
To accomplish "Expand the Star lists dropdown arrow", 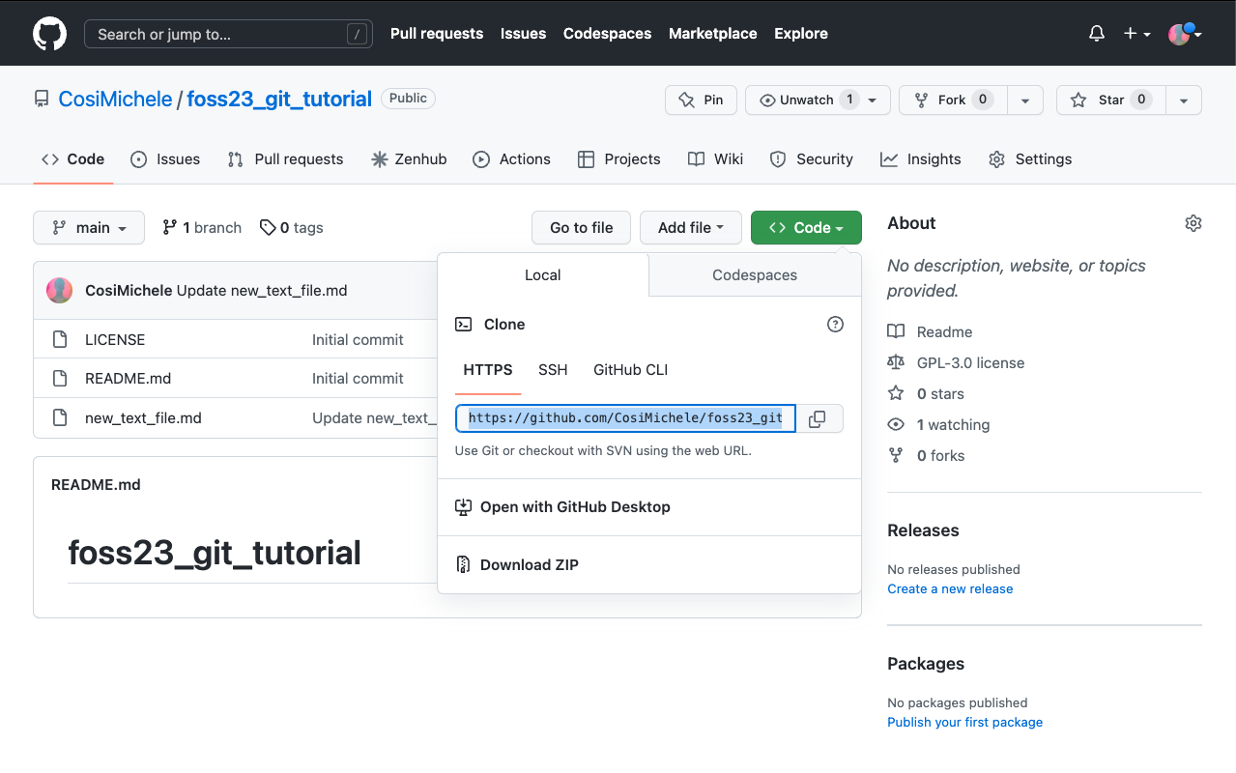I will pyautogui.click(x=1184, y=100).
